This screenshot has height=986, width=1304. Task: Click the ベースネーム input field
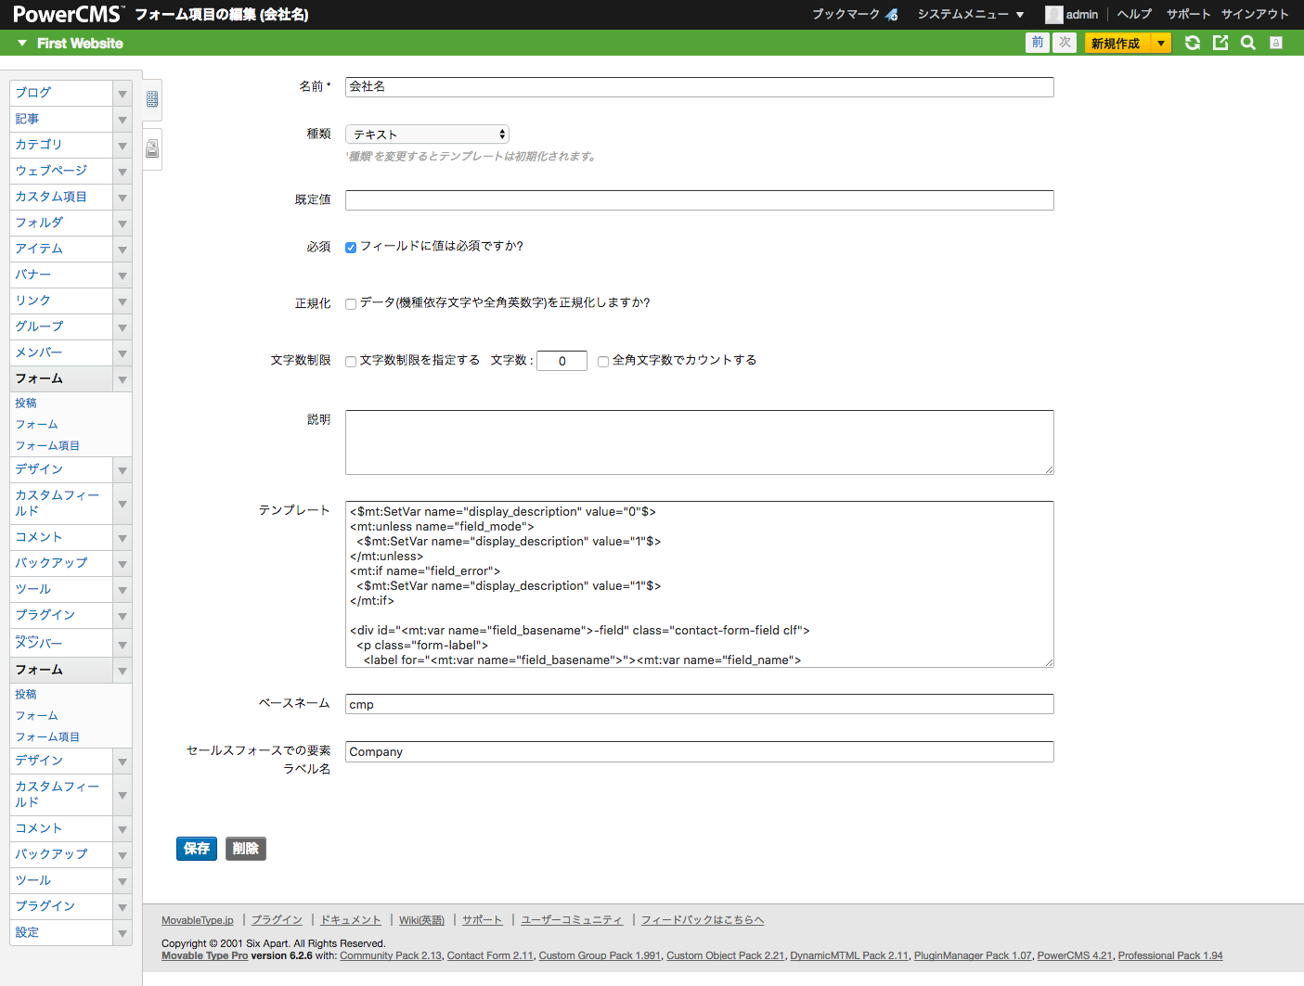pyautogui.click(x=699, y=704)
